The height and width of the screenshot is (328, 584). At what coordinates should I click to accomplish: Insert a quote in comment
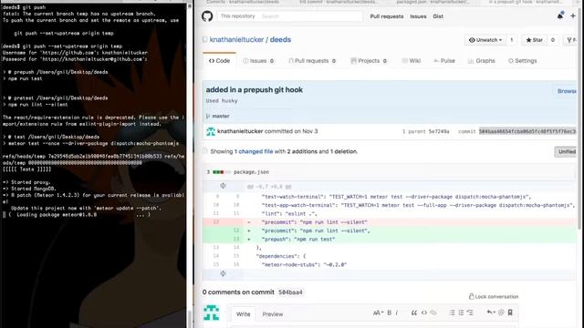click(x=413, y=313)
